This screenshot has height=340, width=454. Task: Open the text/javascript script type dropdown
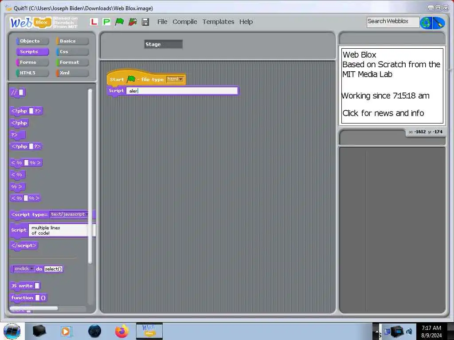69,214
